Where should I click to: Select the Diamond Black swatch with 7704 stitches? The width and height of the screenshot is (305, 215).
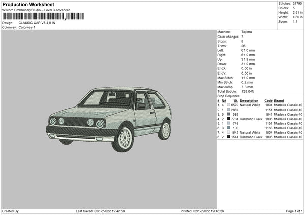click(229, 119)
